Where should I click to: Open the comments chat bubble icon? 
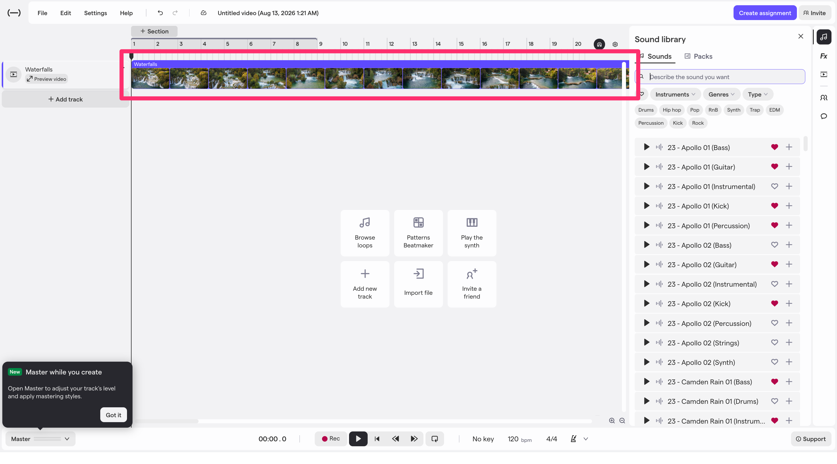click(x=824, y=116)
